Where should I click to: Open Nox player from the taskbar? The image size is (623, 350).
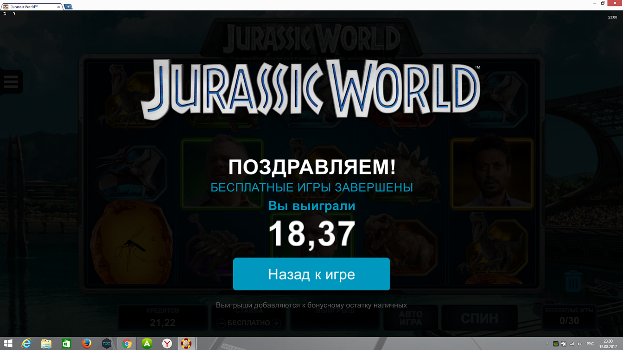click(107, 344)
